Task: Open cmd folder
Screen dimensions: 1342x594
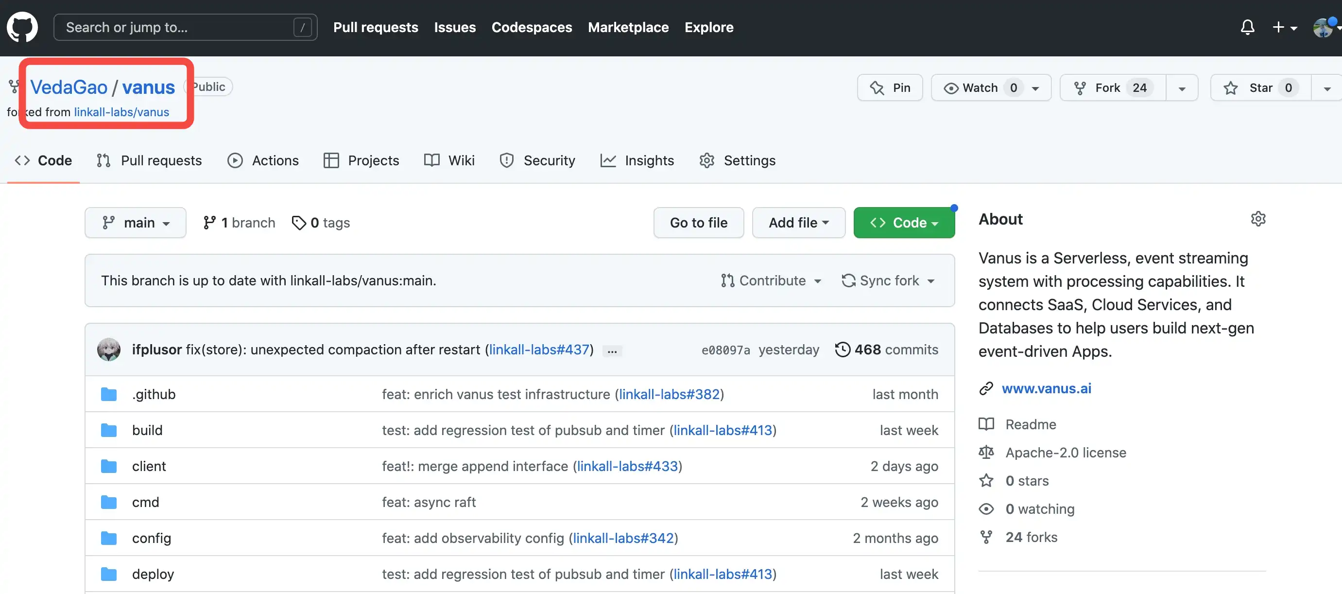Action: [145, 502]
